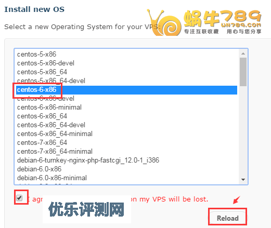Viewport: 271px width, 228px height.
Task: Select debian-6-turnkey-nginx-php-fastcgi entry
Action: pyautogui.click(x=126, y=160)
